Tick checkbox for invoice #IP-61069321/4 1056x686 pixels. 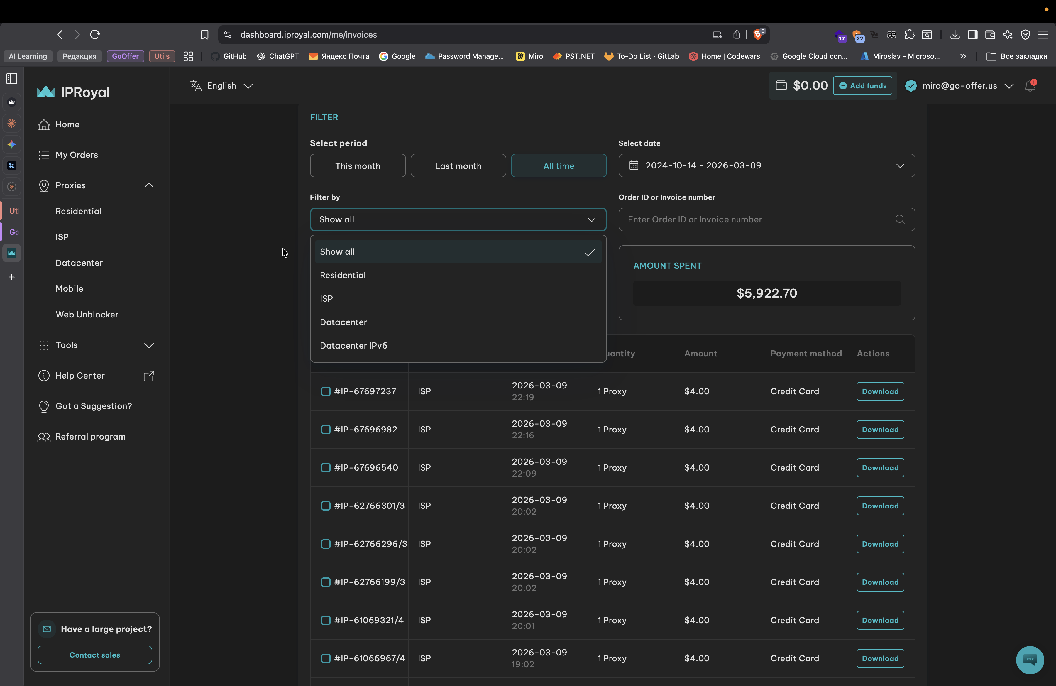(326, 620)
